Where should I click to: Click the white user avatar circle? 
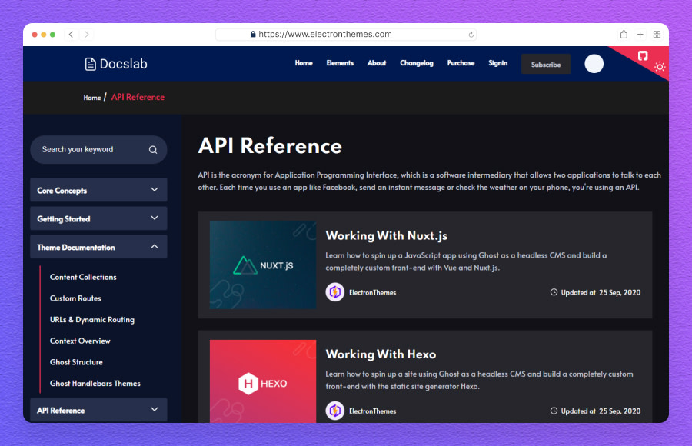tap(594, 64)
